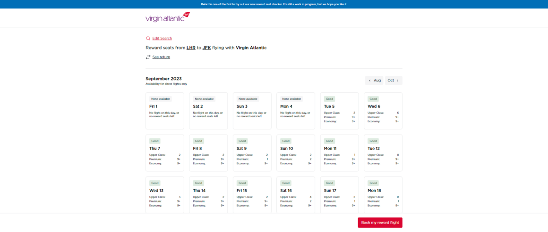This screenshot has height=232, width=548.
Task: Click 'Availability for direct flights only' note
Action: click(x=166, y=84)
